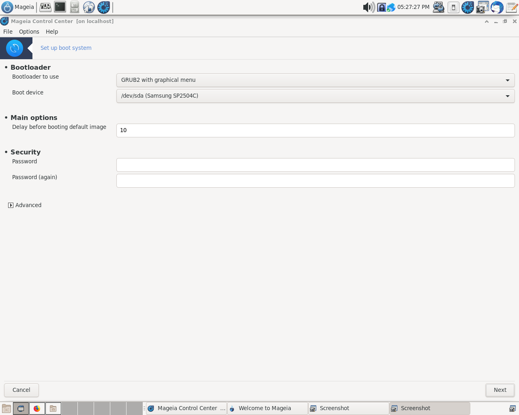Click the gear Control Center icon near clock

(x=468, y=7)
